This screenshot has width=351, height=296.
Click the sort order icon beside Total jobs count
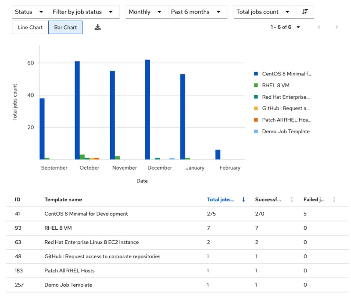point(304,12)
